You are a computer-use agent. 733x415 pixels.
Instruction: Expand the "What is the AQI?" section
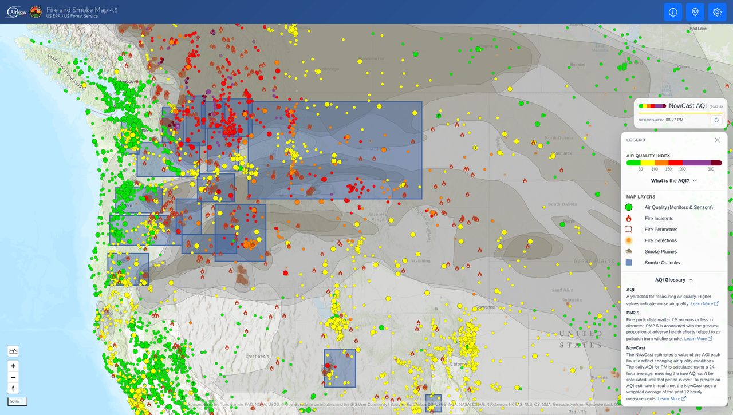tap(674, 180)
